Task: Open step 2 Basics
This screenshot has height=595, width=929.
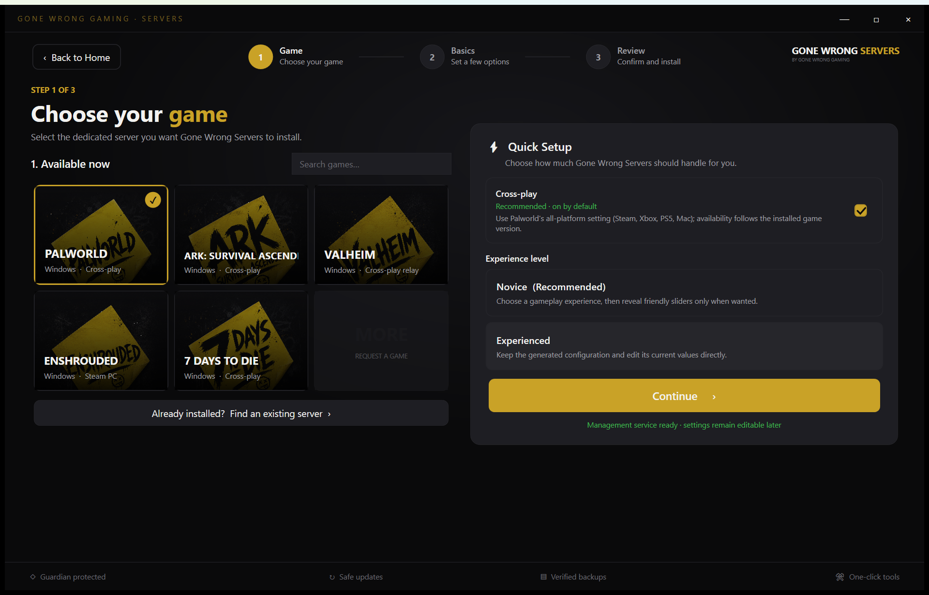Action: [432, 57]
